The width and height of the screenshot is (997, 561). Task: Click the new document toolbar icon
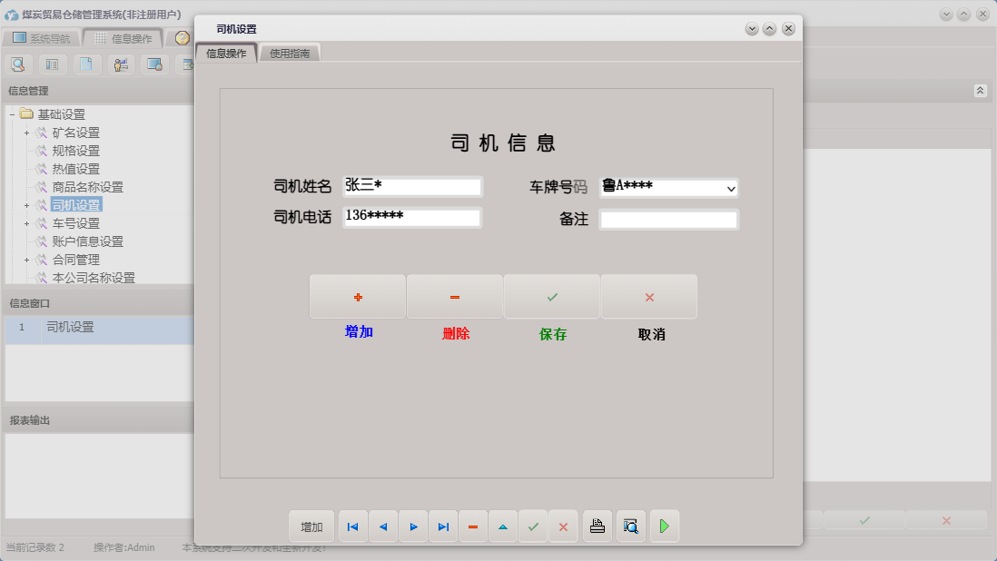(x=86, y=64)
